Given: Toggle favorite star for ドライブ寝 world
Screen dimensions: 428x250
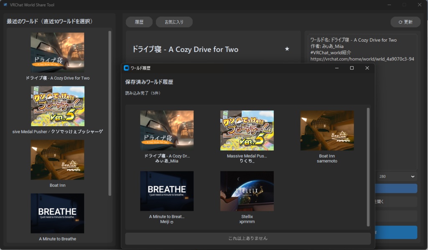Looking at the screenshot, I should (x=287, y=49).
